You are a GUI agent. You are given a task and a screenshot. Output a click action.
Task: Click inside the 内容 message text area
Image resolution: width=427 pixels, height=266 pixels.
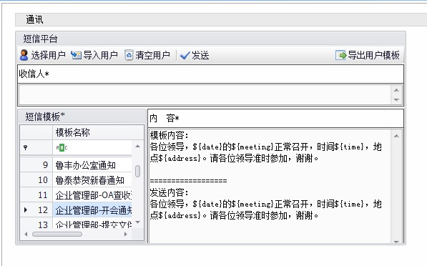pos(270,186)
